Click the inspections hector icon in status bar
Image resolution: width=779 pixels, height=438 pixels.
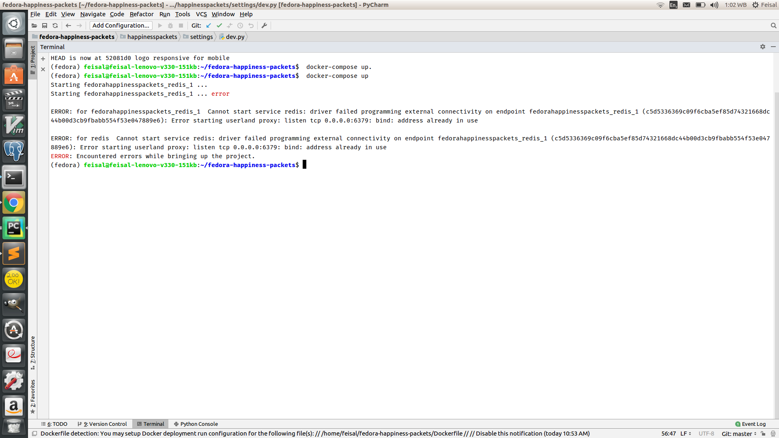point(773,434)
